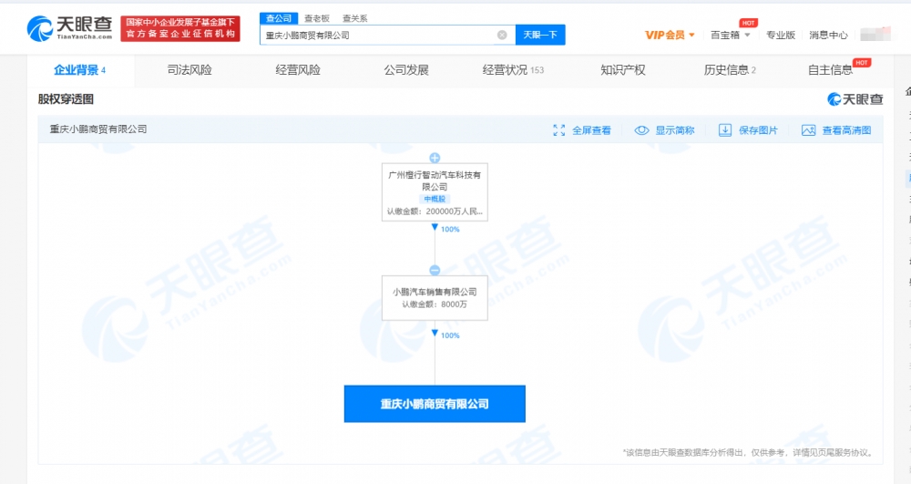Open the 消息中心 message center link
The width and height of the screenshot is (911, 484).
[x=828, y=36]
